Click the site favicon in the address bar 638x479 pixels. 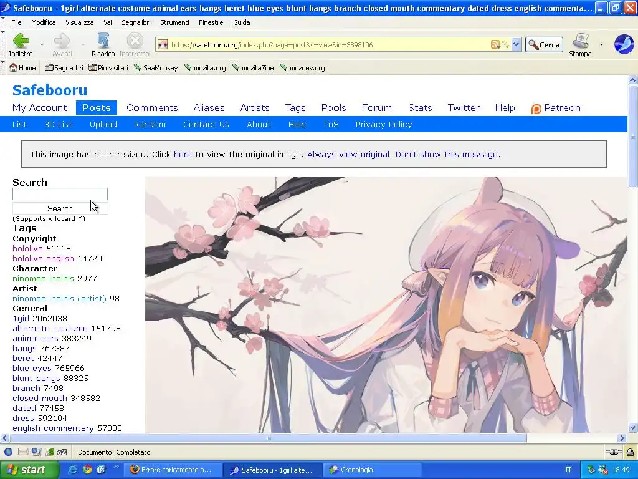163,45
